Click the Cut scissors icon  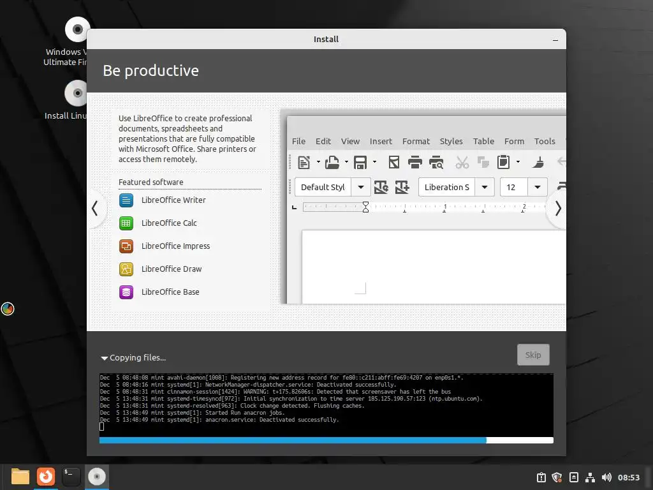[x=462, y=162]
